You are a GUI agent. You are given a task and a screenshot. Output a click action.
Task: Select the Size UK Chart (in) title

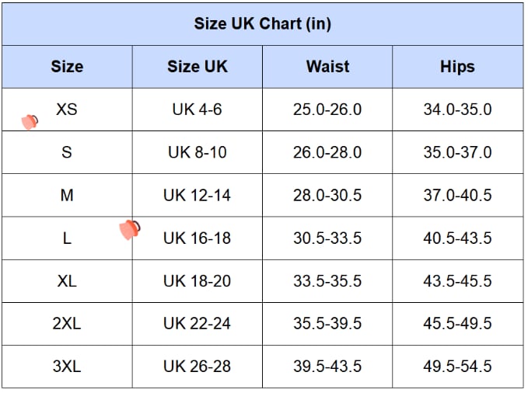click(263, 24)
